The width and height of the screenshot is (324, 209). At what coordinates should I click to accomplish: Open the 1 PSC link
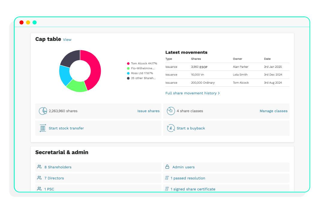pyautogui.click(x=49, y=189)
